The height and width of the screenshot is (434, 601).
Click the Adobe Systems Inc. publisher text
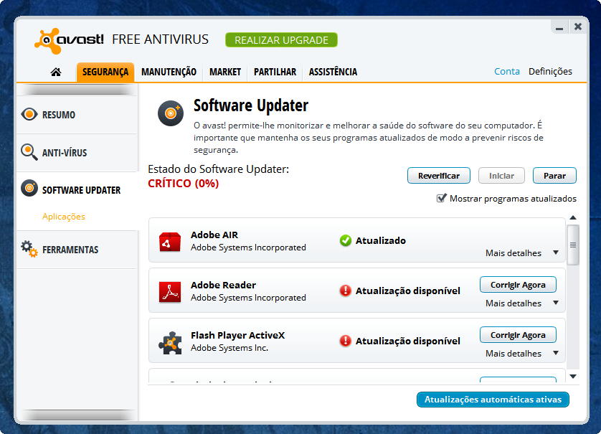click(229, 348)
